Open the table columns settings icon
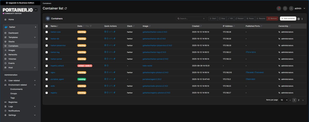 point(299,19)
